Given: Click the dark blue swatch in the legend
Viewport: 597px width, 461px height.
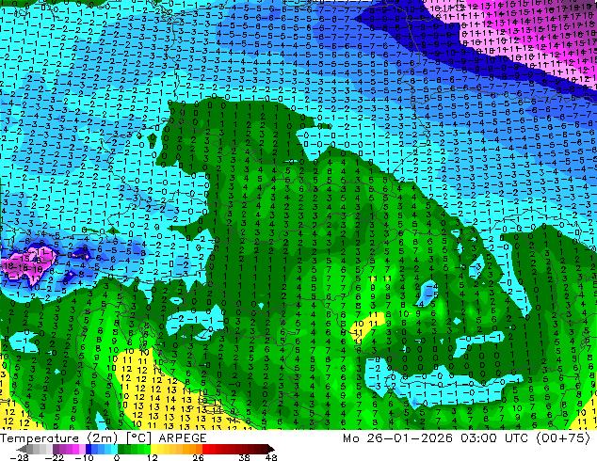Looking at the screenshot, I should tap(89, 449).
